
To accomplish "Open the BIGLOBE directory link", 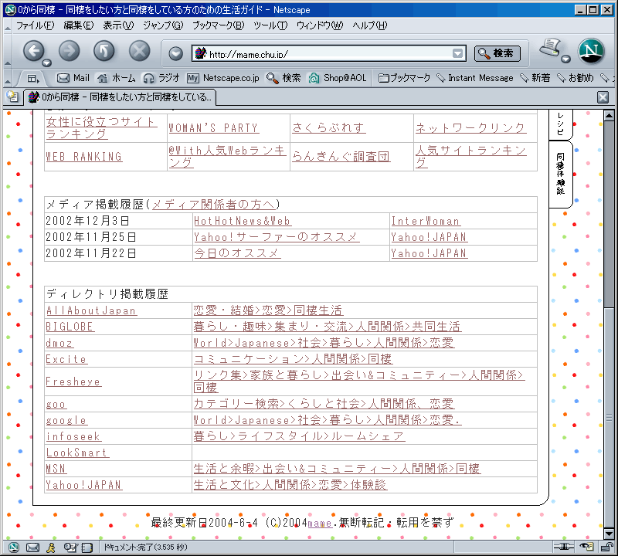I will [x=70, y=327].
